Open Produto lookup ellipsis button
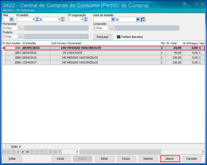This screenshot has height=165, width=207. (21, 36)
